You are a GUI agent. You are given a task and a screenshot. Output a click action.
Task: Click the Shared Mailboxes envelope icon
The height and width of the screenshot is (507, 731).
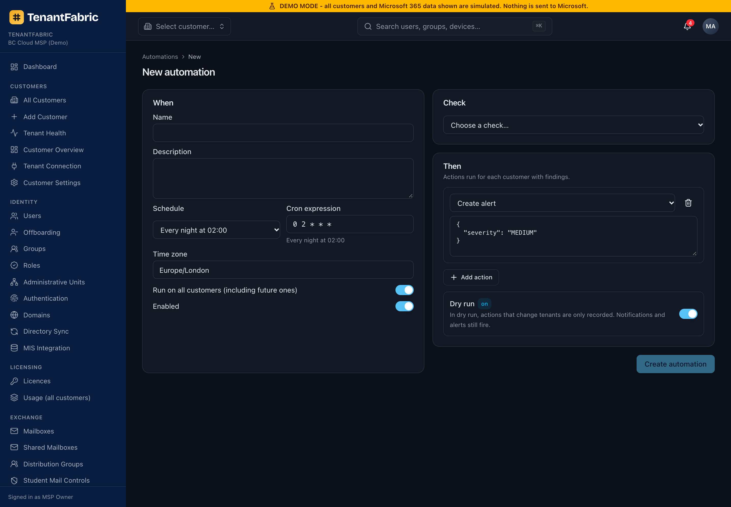tap(14, 447)
